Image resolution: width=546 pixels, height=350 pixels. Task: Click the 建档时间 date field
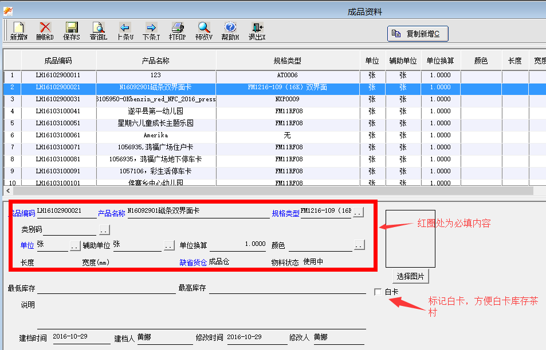81,337
